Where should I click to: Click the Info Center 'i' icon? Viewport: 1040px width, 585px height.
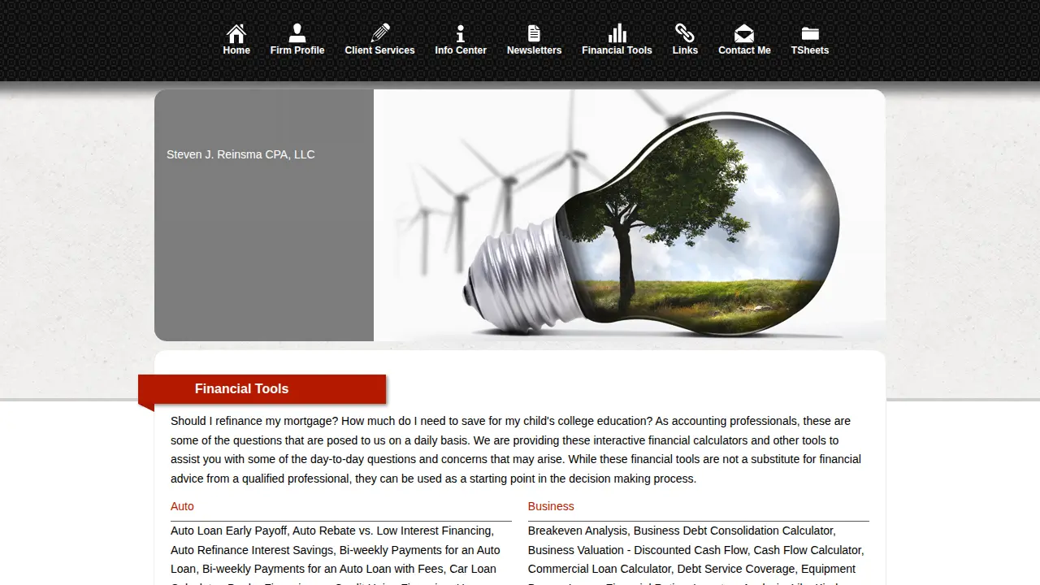[461, 33]
